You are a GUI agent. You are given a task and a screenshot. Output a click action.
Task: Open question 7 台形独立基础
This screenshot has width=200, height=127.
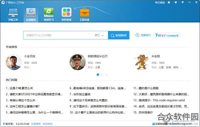point(80,94)
